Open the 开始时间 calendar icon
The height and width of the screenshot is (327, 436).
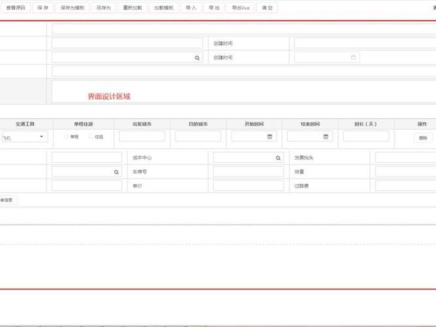269,137
